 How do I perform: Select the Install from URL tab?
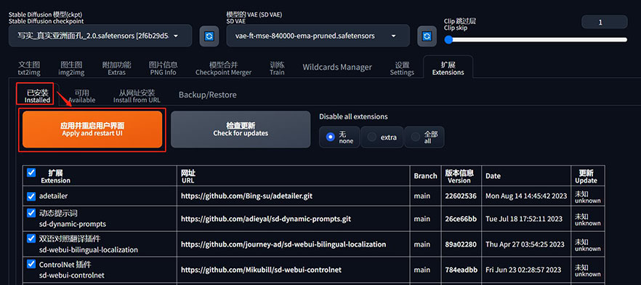137,96
